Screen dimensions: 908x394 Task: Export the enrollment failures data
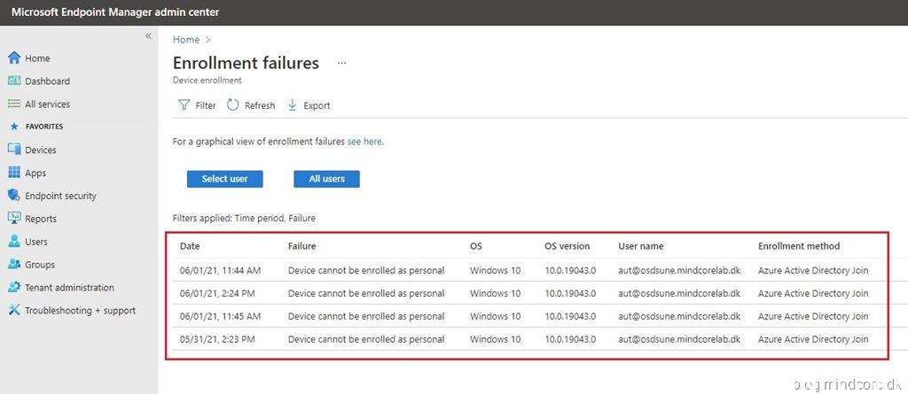(x=309, y=105)
